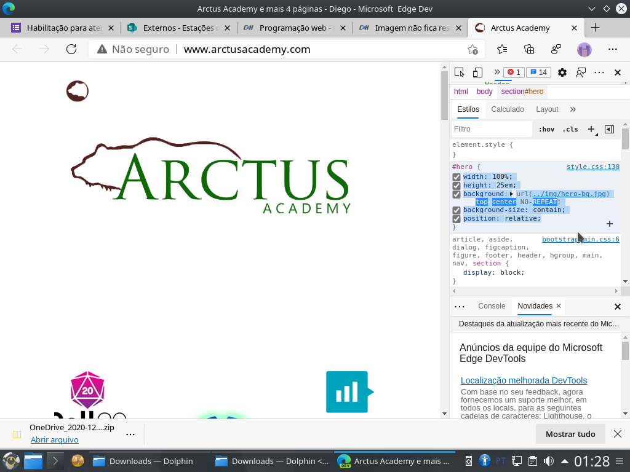Screen dimensions: 630x472
Task: Open the 14 issues badge
Action: tap(538, 73)
